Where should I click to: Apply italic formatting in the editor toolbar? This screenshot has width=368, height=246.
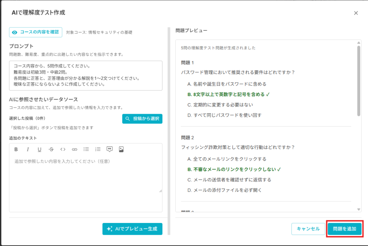[28, 149]
